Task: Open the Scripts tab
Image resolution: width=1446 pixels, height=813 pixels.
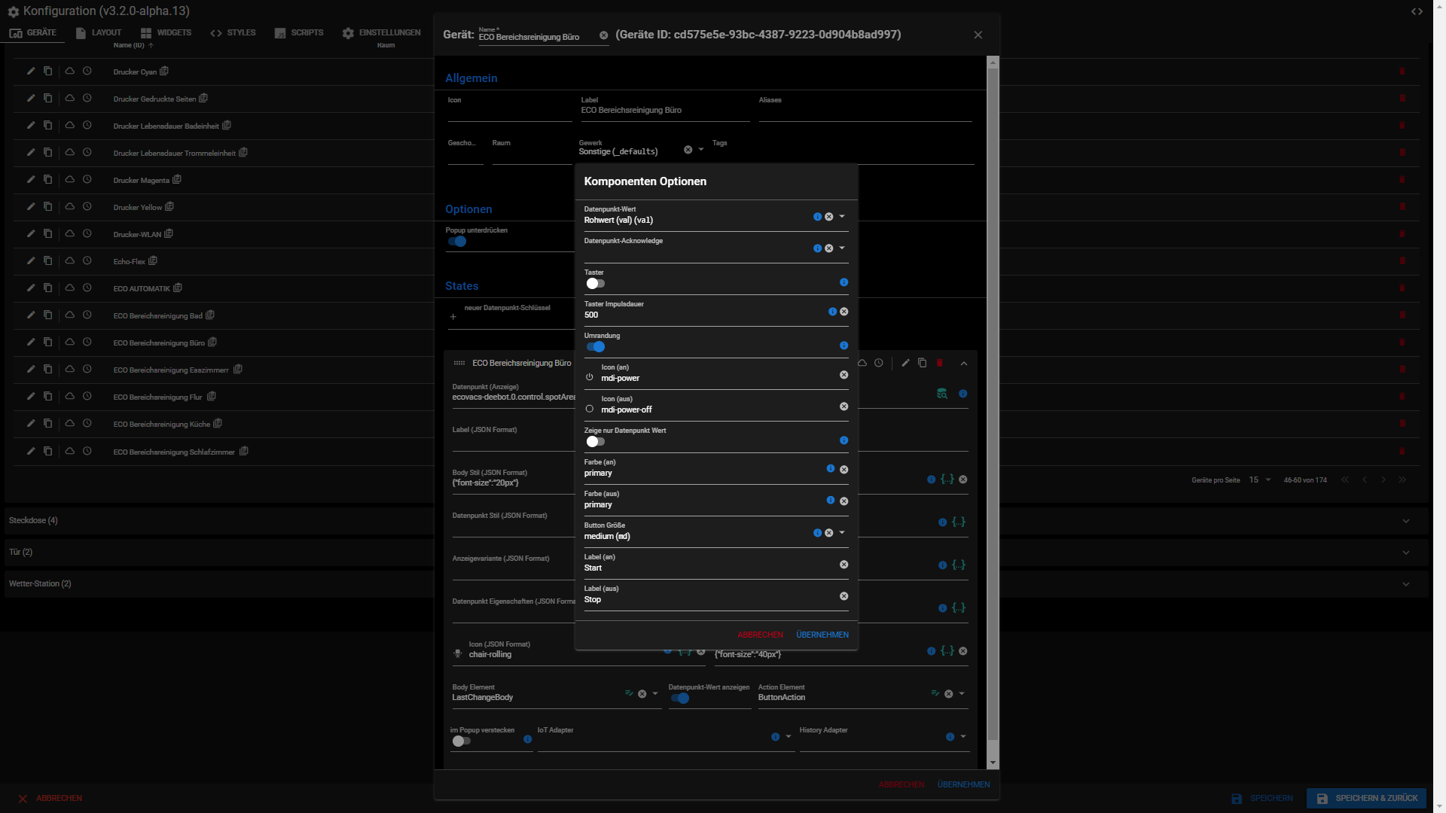Action: point(299,32)
